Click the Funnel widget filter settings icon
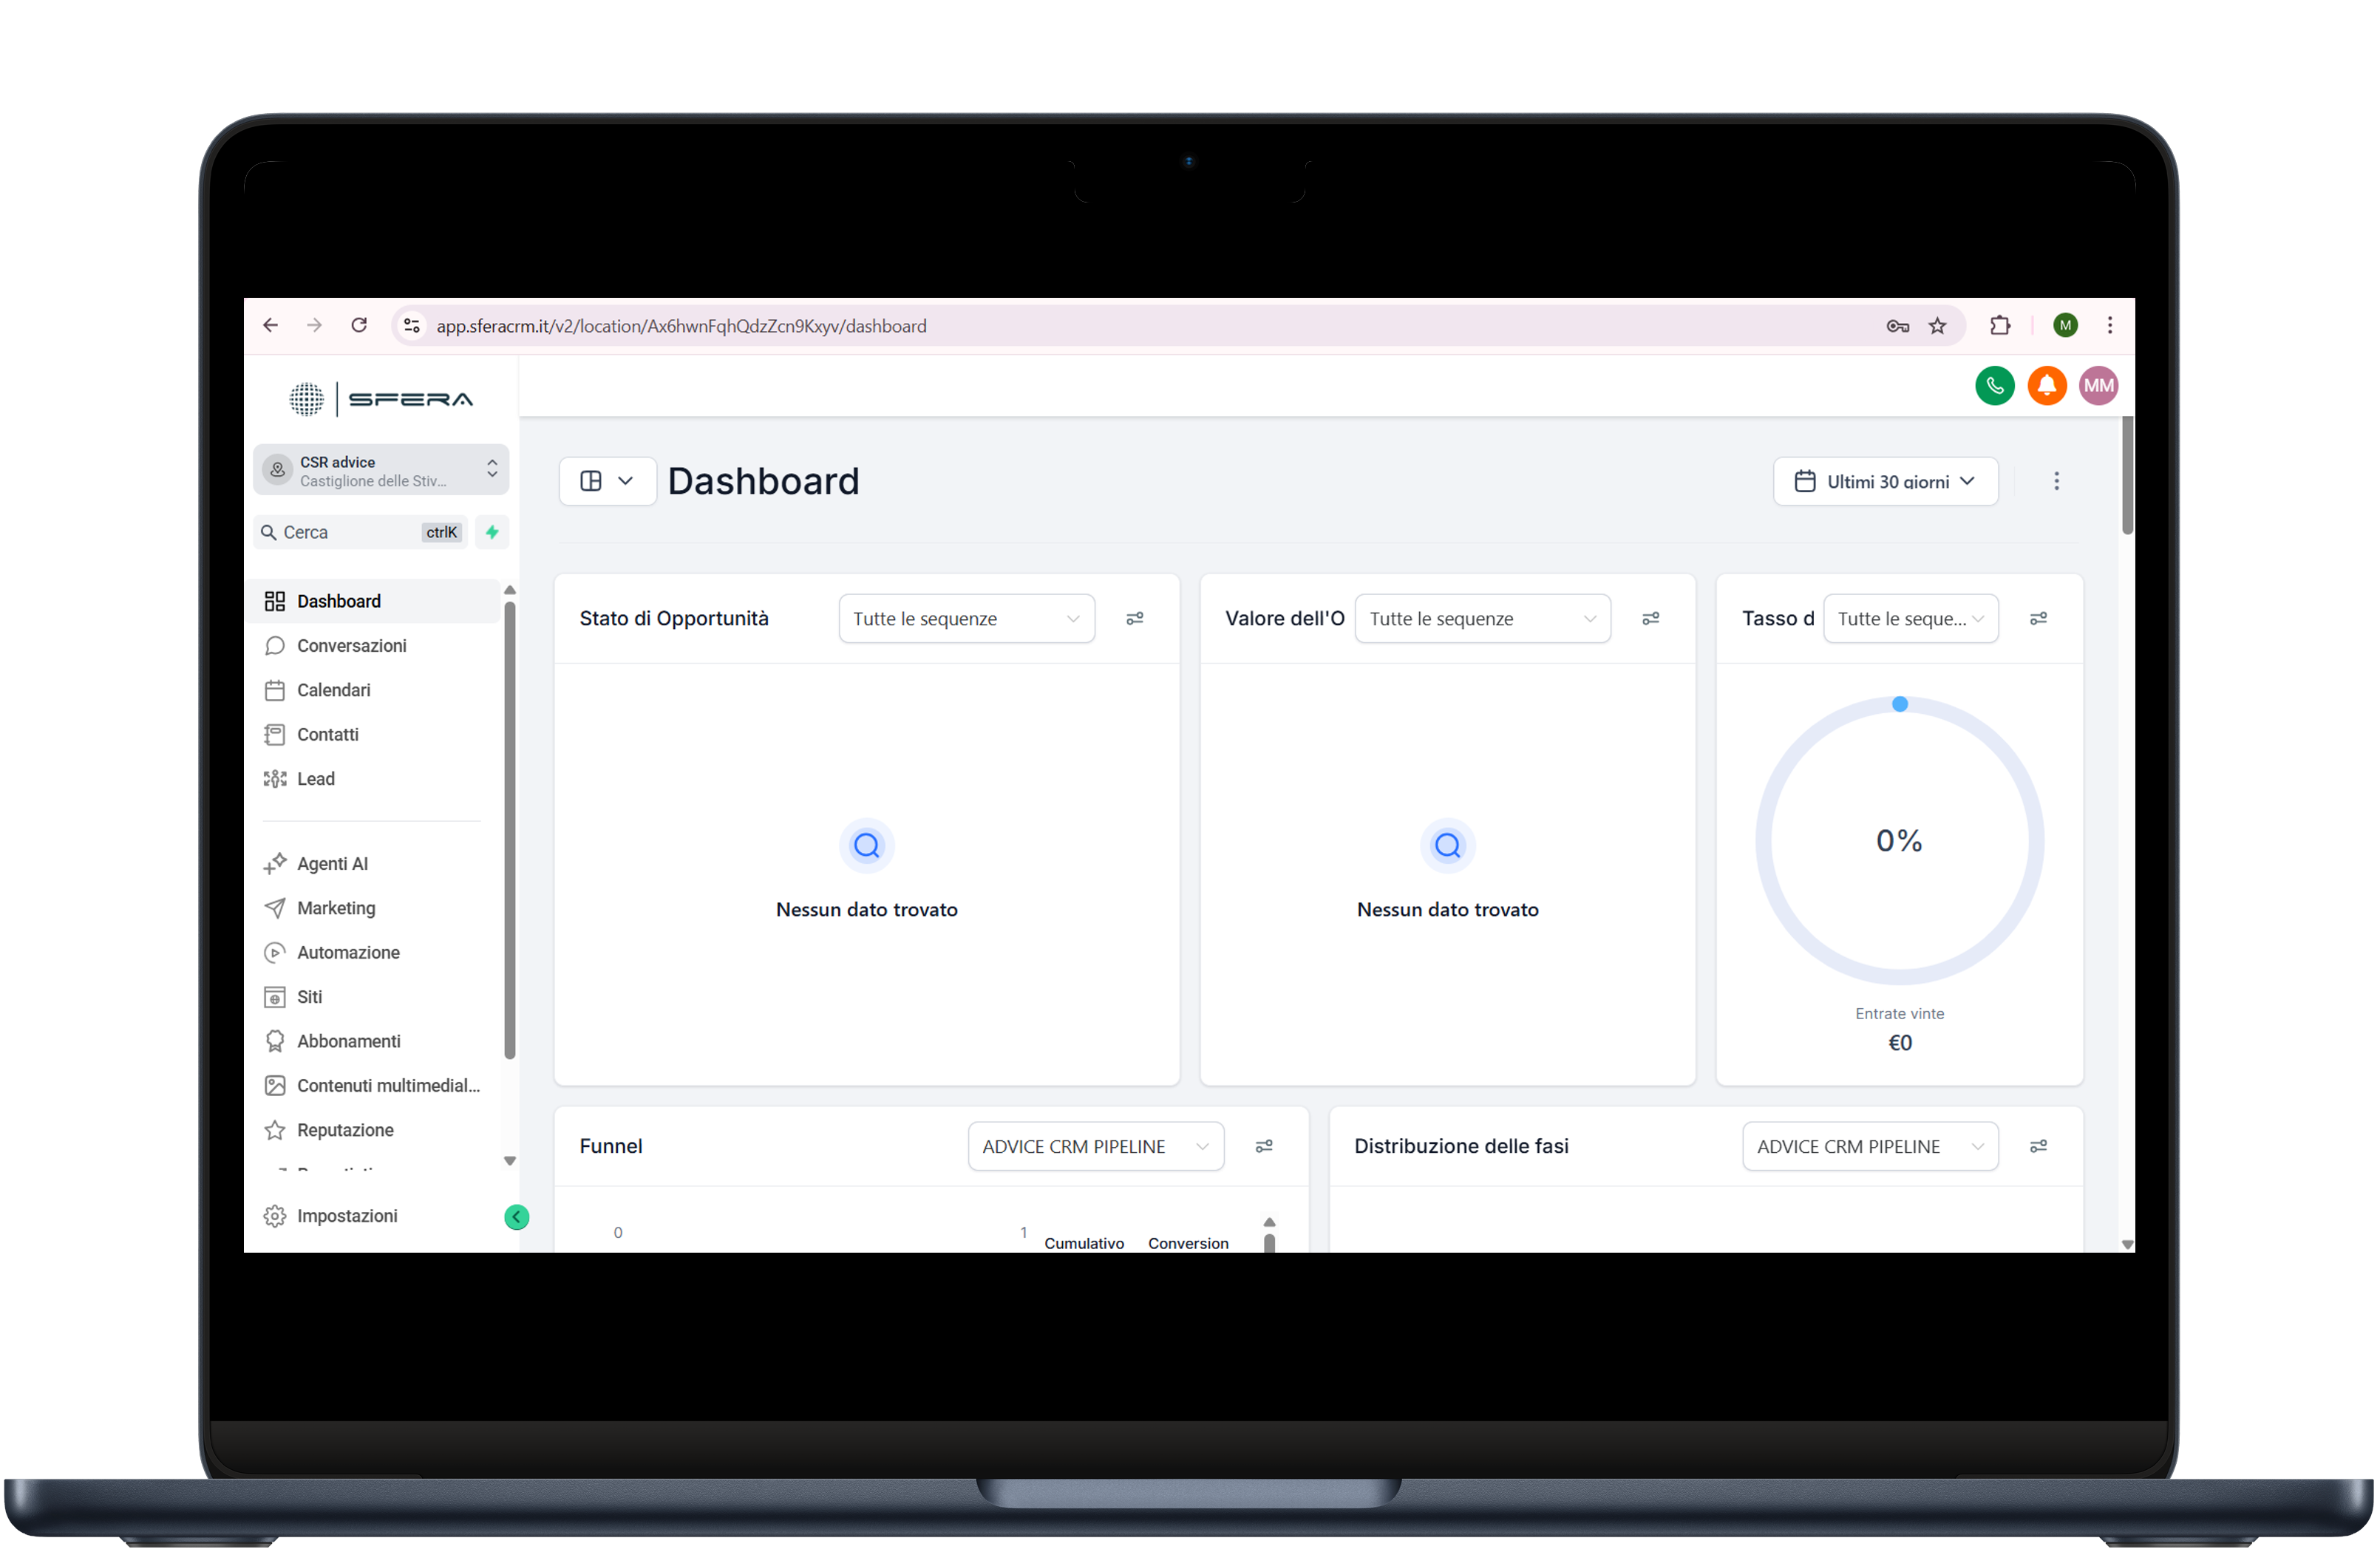Image resolution: width=2380 pixels, height=1552 pixels. (1263, 1146)
